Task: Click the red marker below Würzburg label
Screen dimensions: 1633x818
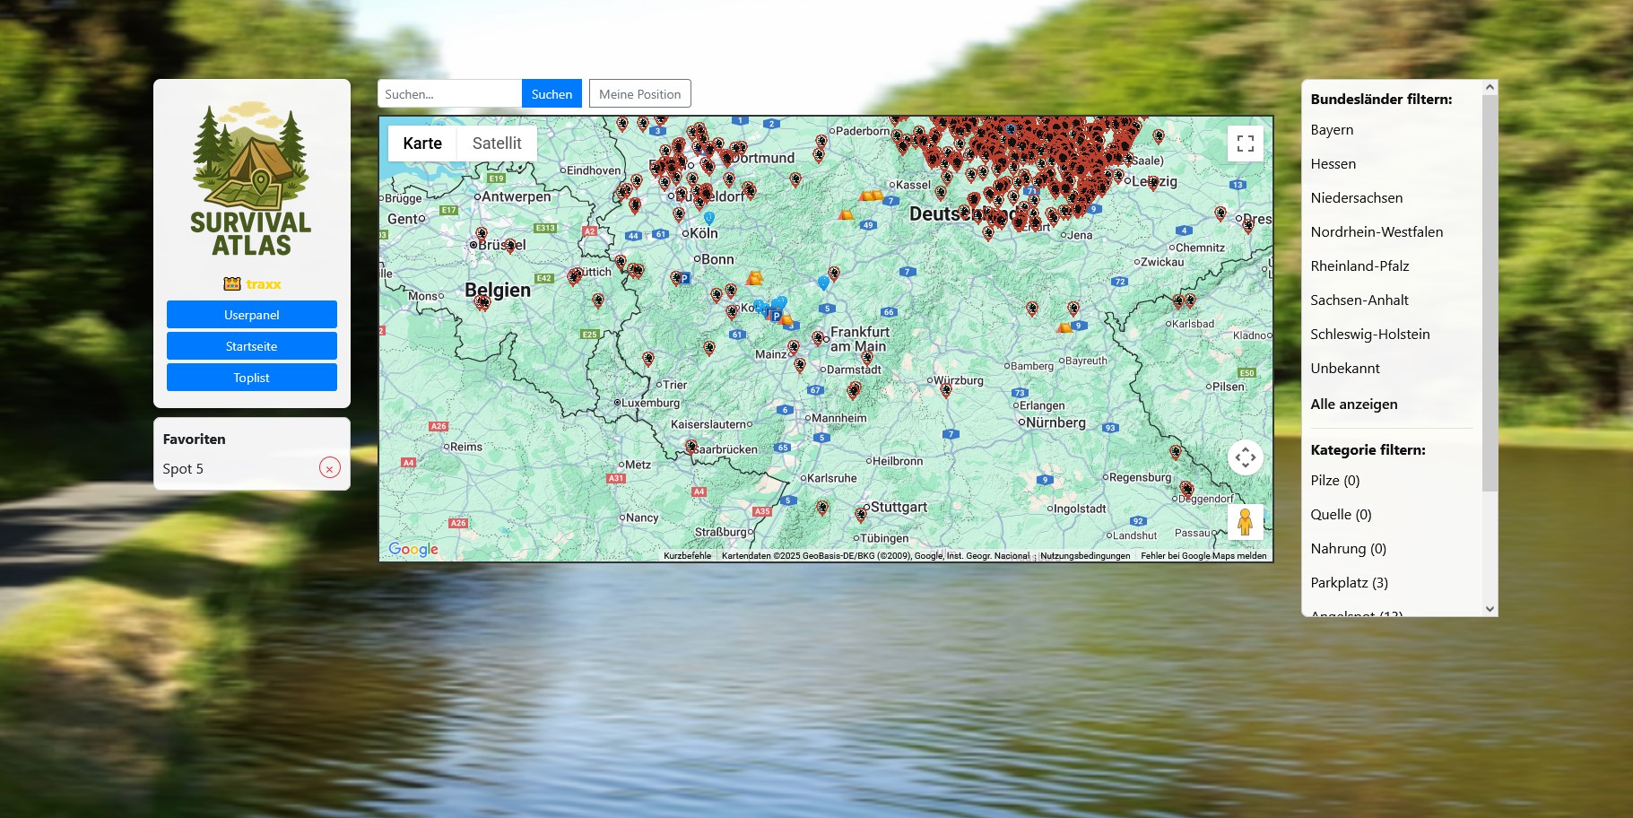Action: pyautogui.click(x=945, y=390)
